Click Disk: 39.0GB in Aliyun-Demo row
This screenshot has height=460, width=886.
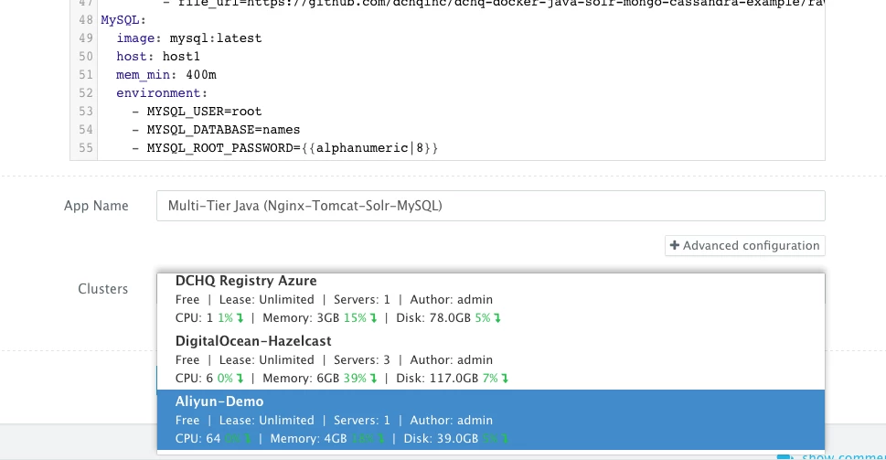441,439
